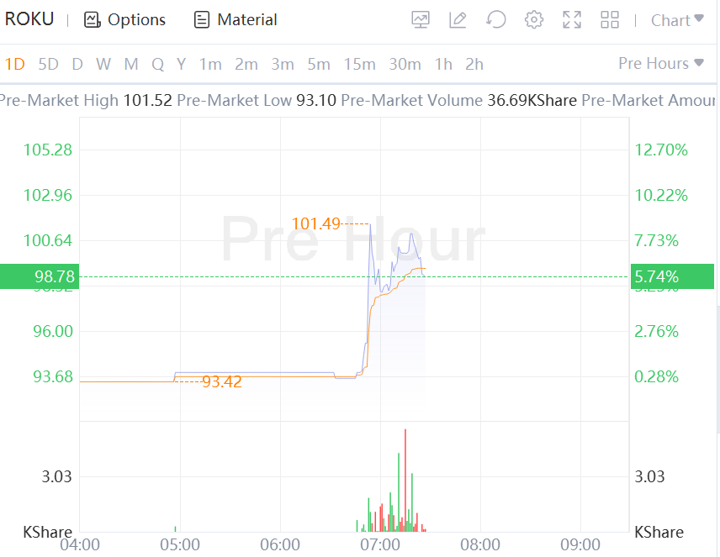Image resolution: width=720 pixels, height=557 pixels.
Task: Click the ROKU ticker symbol
Action: (x=29, y=19)
